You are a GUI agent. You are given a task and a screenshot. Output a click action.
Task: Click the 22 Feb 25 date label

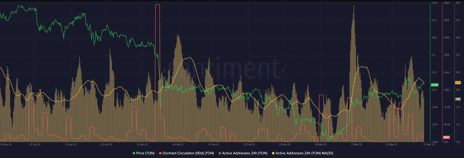(x=249, y=145)
